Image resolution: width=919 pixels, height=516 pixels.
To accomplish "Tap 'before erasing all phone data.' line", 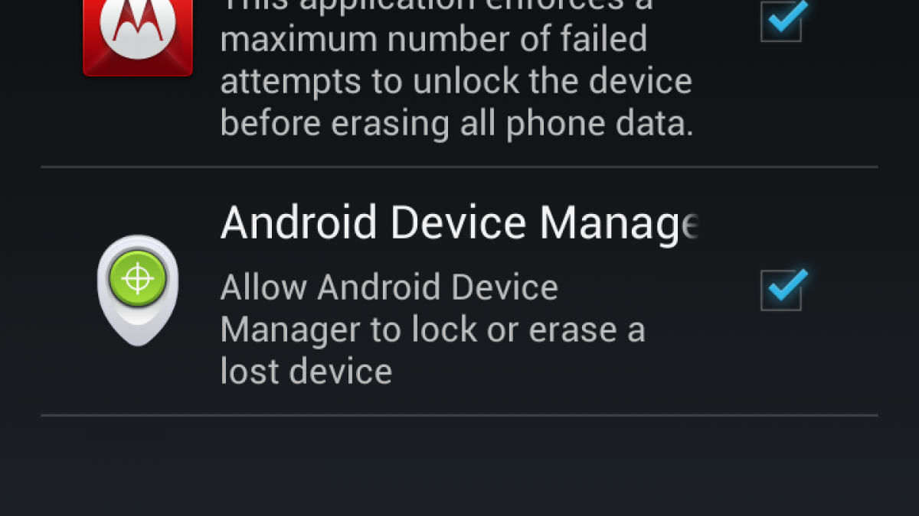I will [x=457, y=124].
